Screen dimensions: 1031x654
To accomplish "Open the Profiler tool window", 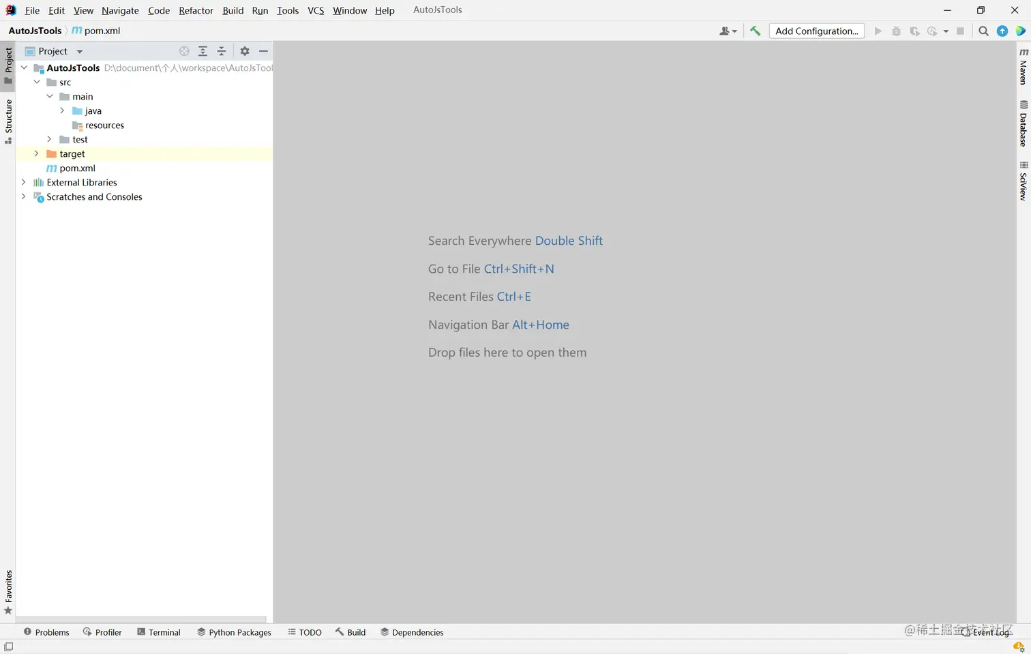I will tap(102, 632).
